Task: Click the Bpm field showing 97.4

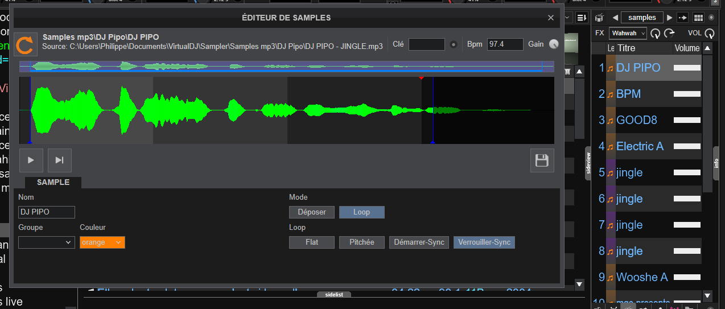Action: (505, 44)
